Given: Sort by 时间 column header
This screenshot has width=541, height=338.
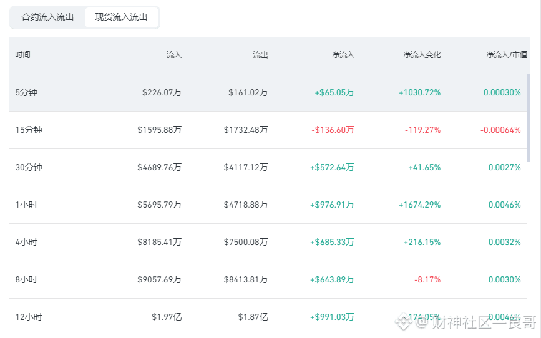Looking at the screenshot, I should 22,55.
